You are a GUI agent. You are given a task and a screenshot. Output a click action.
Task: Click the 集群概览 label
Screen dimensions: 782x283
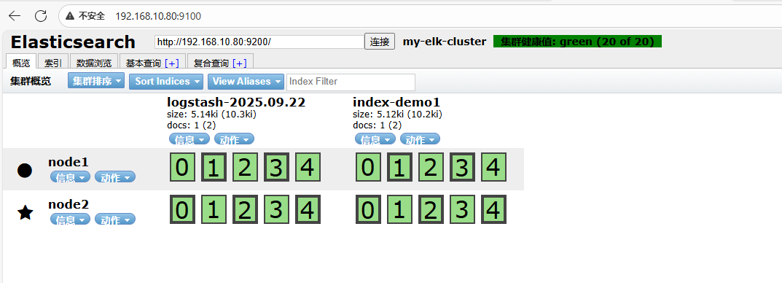coord(31,82)
